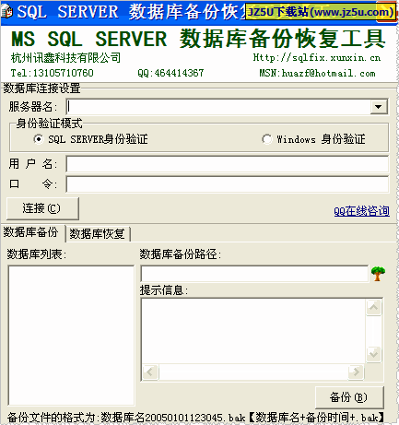Click the QQ:464414367 text
Image resolution: width=399 pixels, height=425 pixels.
coord(170,73)
